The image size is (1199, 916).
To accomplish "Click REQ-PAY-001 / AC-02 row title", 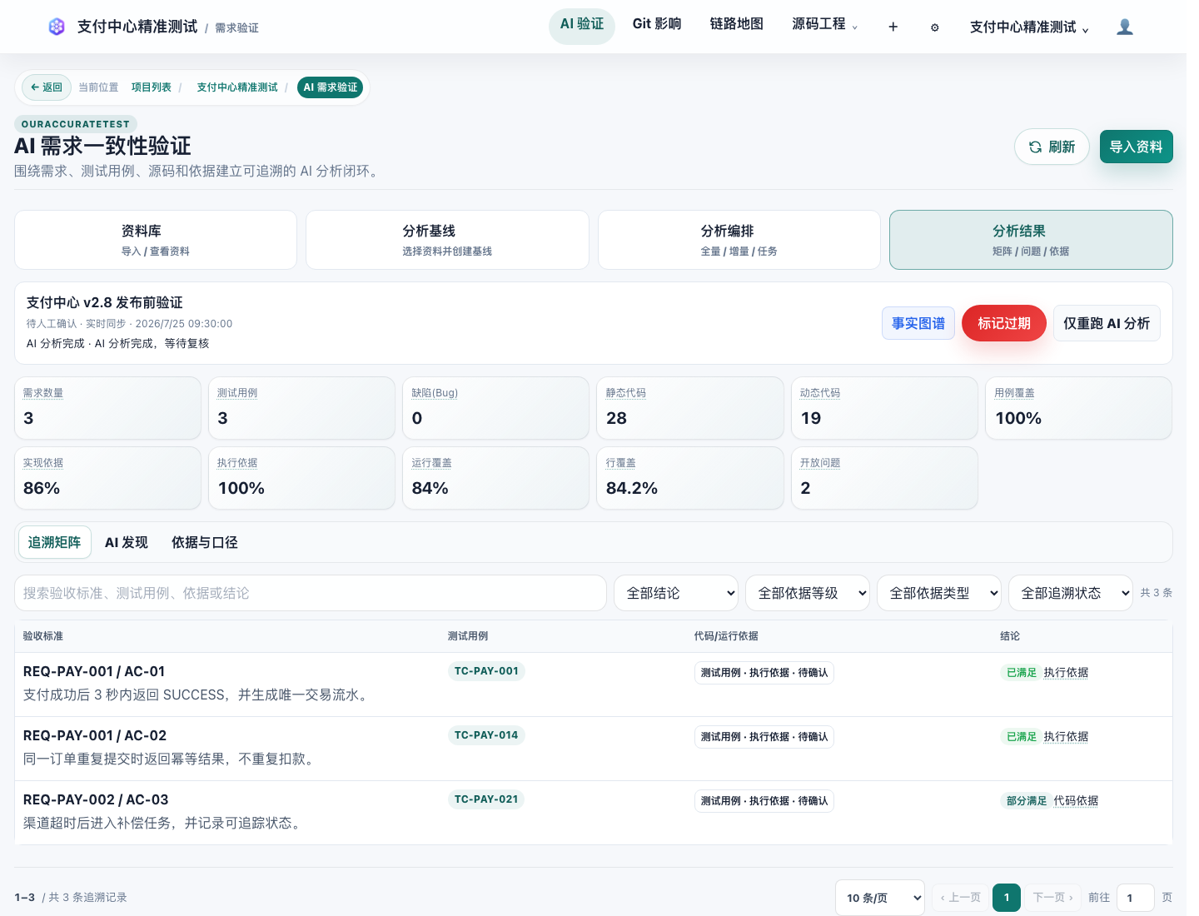I will (95, 735).
